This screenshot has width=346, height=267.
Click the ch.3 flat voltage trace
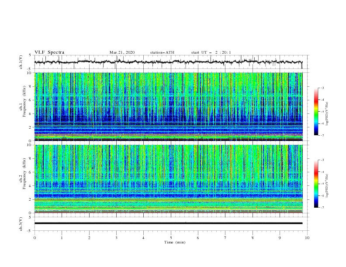pos(168,223)
